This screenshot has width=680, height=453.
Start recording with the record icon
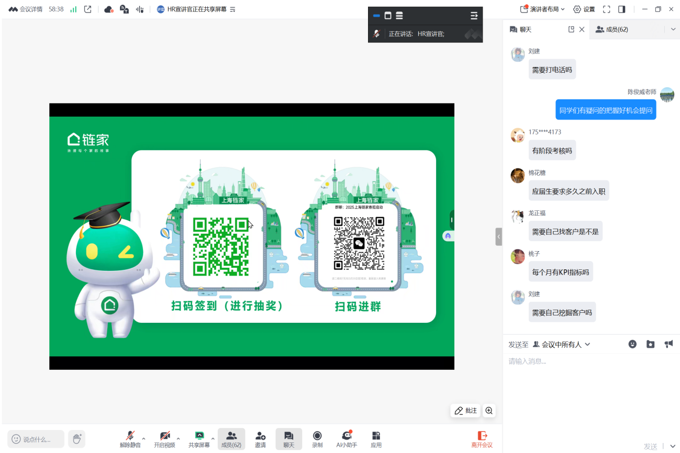(x=317, y=438)
